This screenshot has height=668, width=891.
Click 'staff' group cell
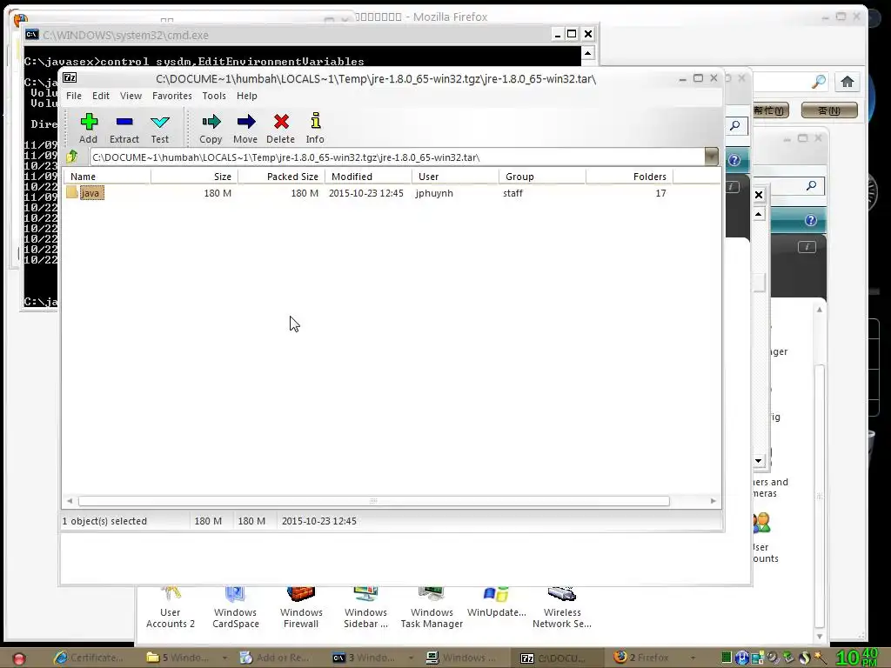point(512,193)
